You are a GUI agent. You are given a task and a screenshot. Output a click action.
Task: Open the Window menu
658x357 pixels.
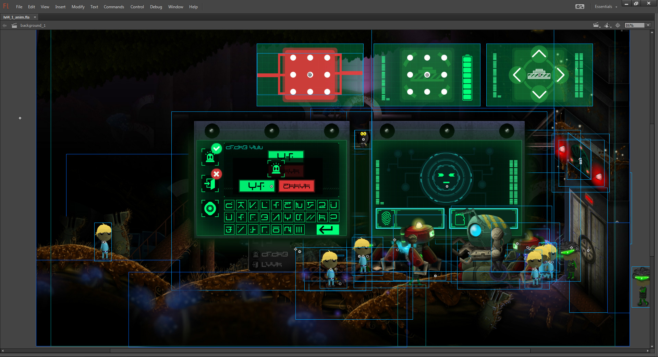click(176, 7)
